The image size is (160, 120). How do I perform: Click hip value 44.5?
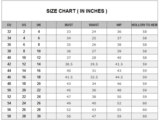coord(119,77)
